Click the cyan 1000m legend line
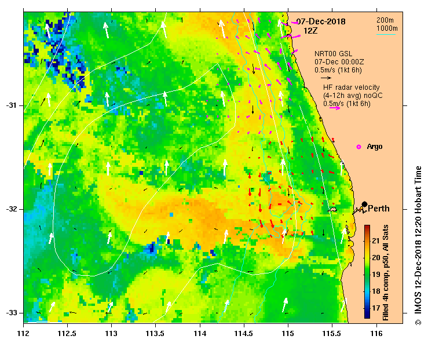The image size is (428, 343). [386, 34]
